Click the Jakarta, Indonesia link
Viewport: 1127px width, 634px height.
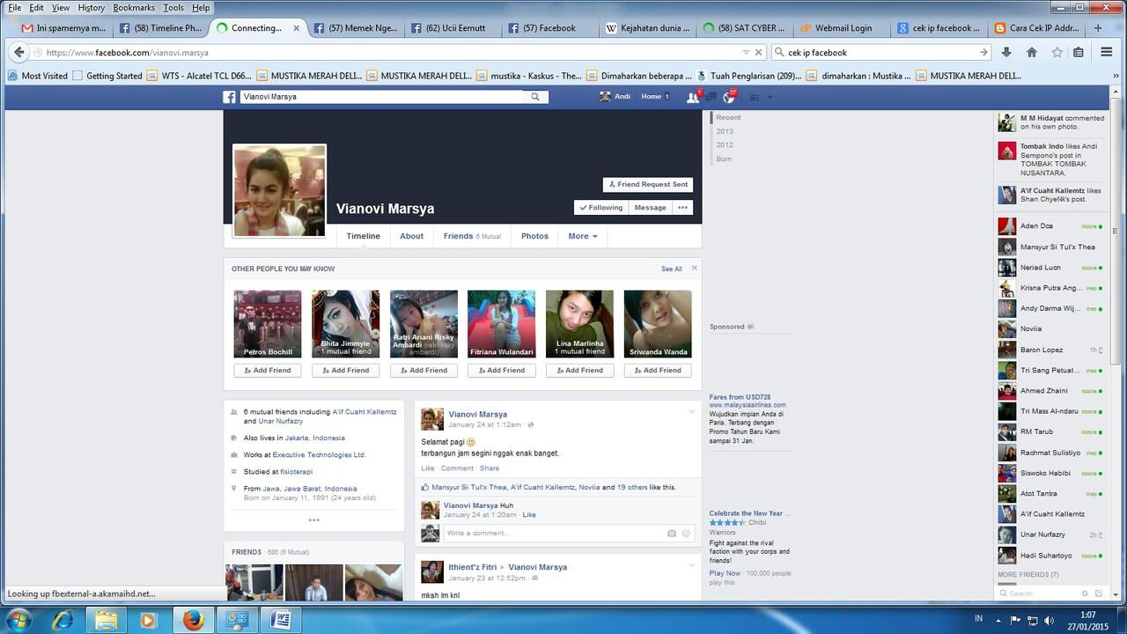click(x=314, y=438)
